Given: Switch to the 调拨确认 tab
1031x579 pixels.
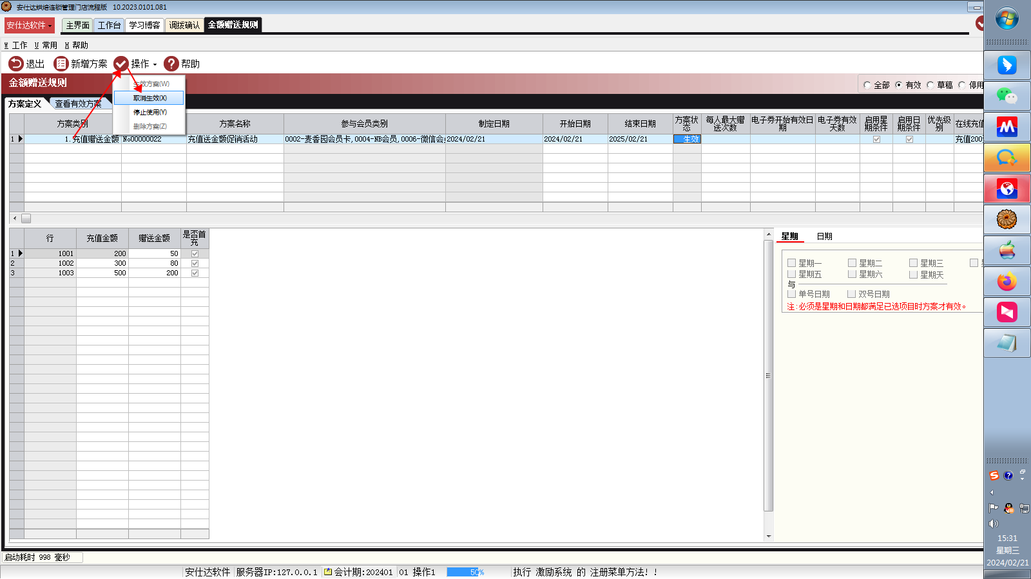Looking at the screenshot, I should [184, 25].
